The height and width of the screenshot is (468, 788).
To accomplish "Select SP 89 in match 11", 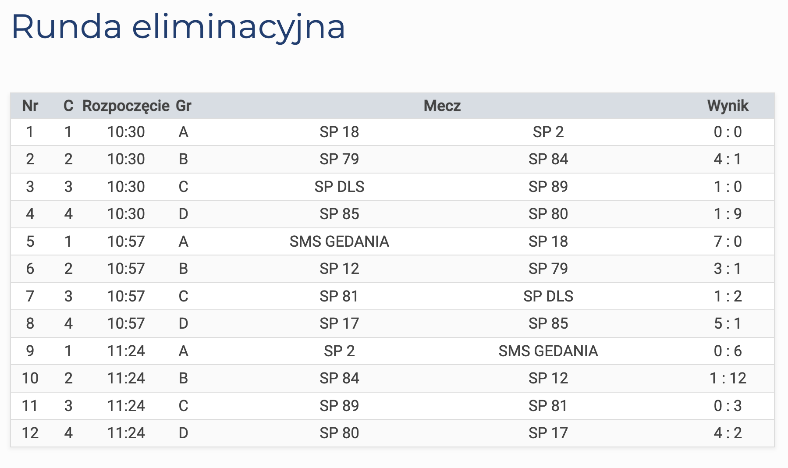I will point(339,406).
